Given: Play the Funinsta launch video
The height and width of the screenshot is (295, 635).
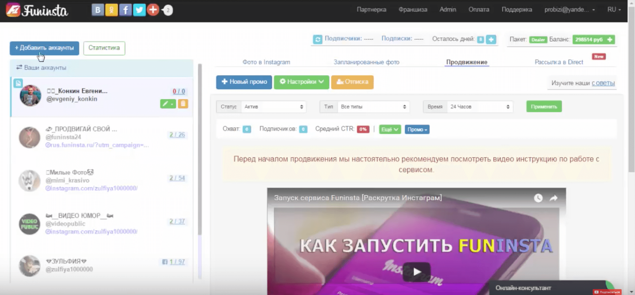Looking at the screenshot, I should click(416, 272).
